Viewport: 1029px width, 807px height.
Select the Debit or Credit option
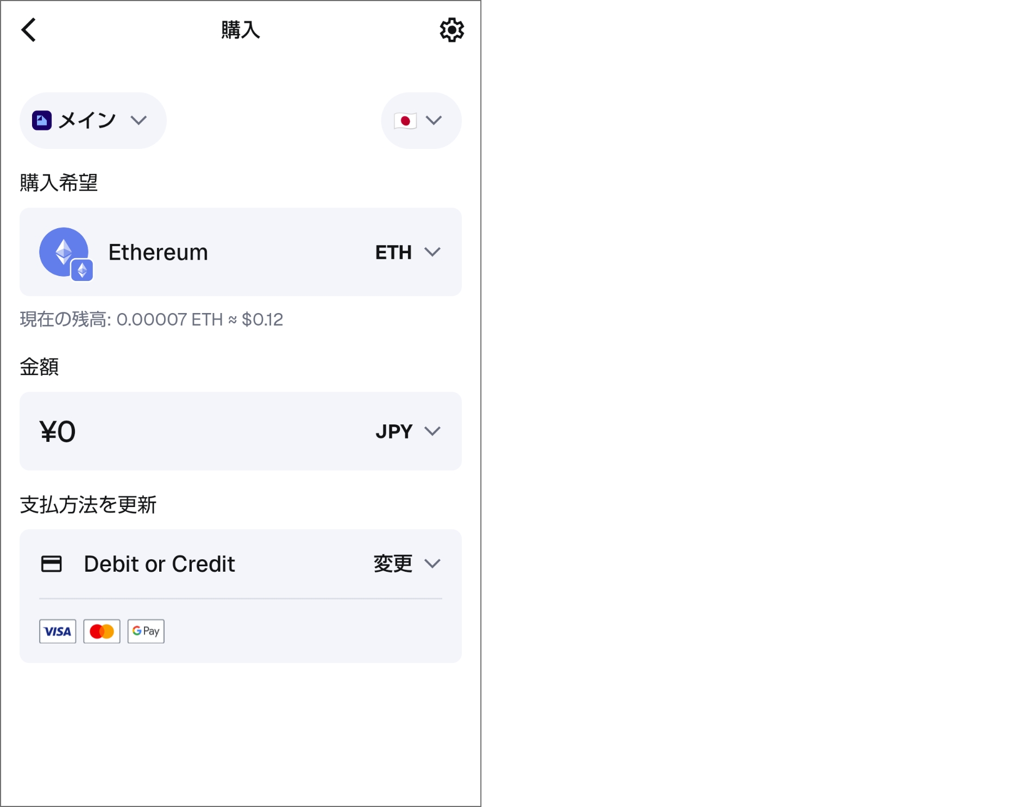(x=159, y=564)
